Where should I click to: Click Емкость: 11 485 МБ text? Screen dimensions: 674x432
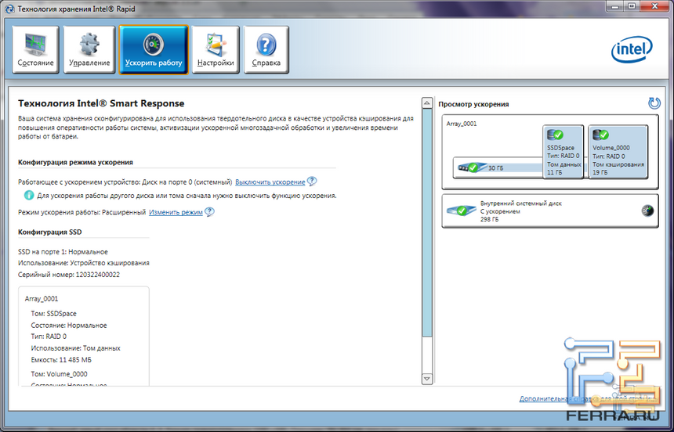point(61,360)
